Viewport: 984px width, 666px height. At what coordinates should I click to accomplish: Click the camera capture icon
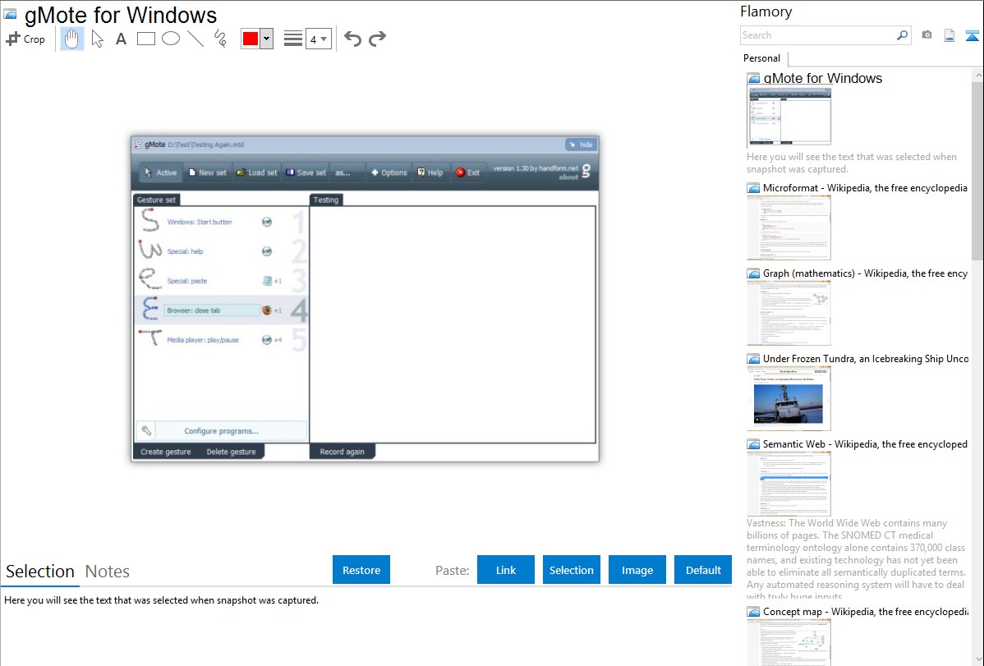(927, 35)
